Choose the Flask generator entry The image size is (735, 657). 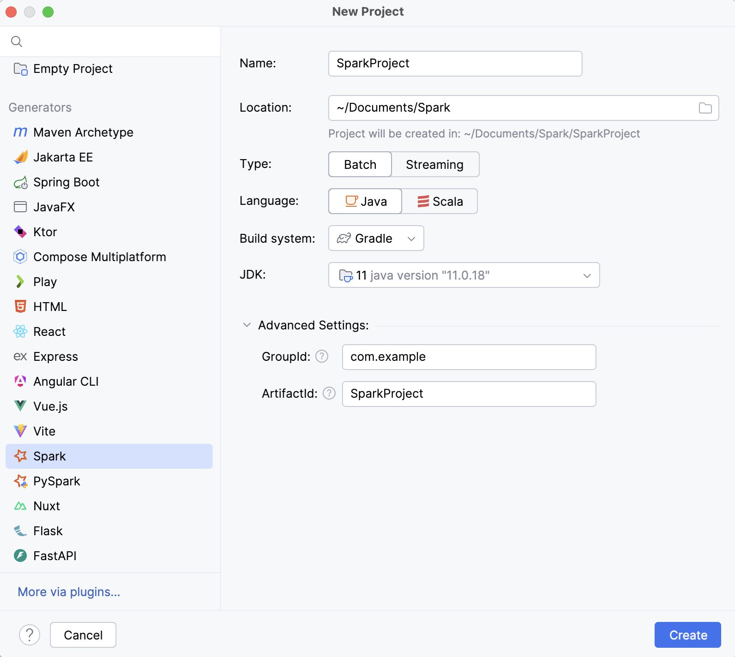coord(48,531)
